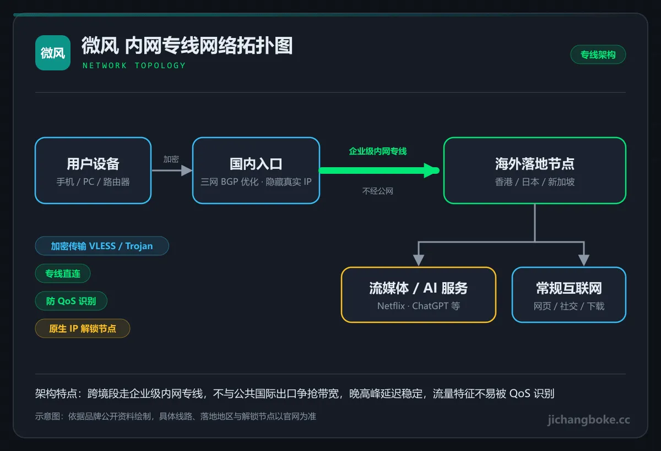Viewport: 661px width, 451px height.
Task: Click the 流媒体 / AI 服务 box
Action: tap(419, 295)
